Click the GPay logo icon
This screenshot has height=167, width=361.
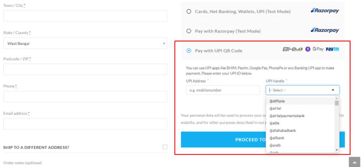318,49
